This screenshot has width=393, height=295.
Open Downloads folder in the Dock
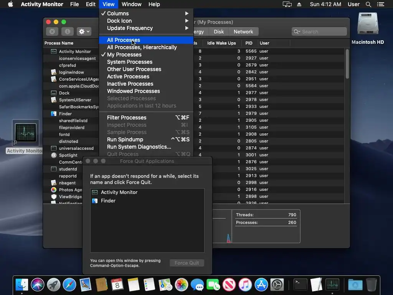(x=355, y=285)
